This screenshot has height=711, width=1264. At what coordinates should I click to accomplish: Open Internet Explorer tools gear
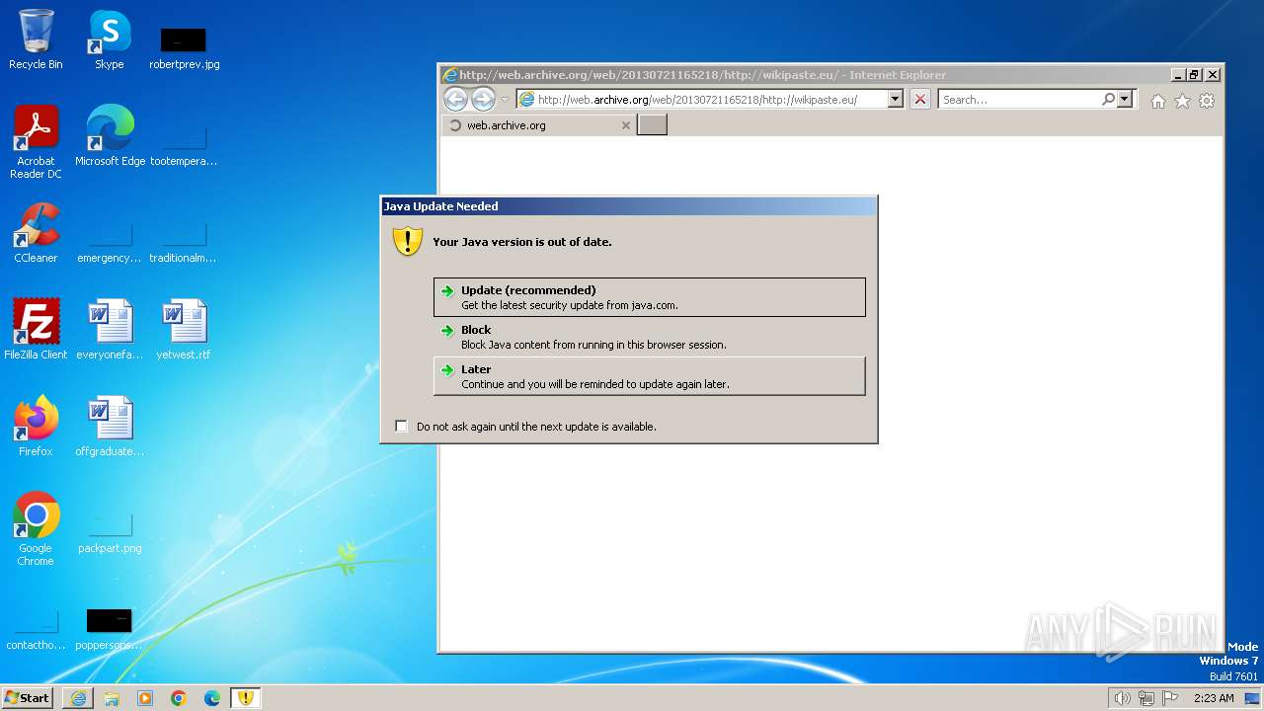click(1207, 101)
